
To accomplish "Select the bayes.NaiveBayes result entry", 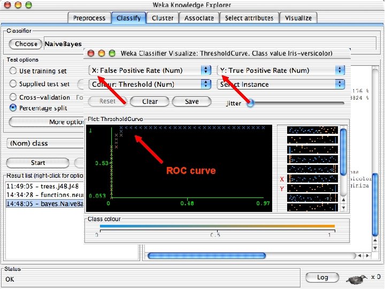I will tap(45, 203).
